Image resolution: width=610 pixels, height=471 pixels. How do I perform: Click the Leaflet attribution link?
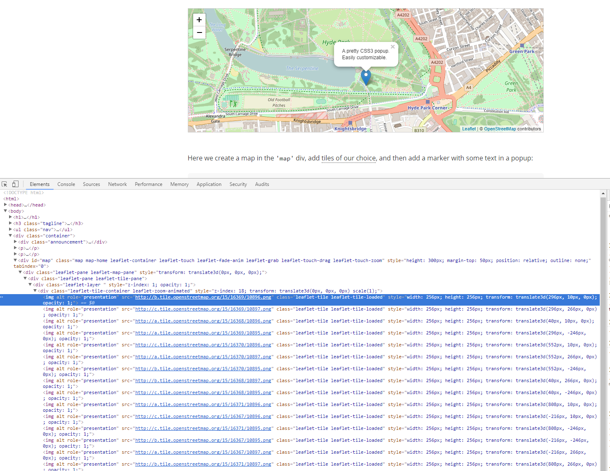[469, 128]
